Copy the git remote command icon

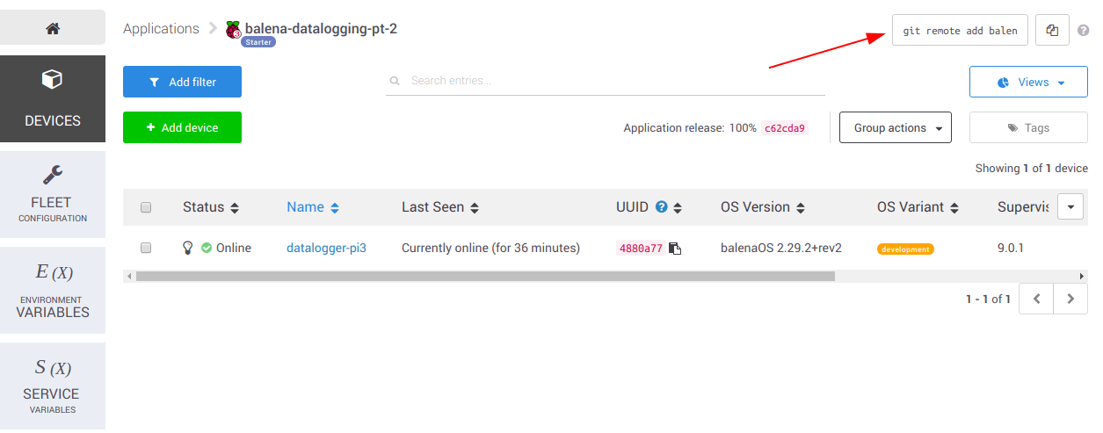coord(1052,30)
